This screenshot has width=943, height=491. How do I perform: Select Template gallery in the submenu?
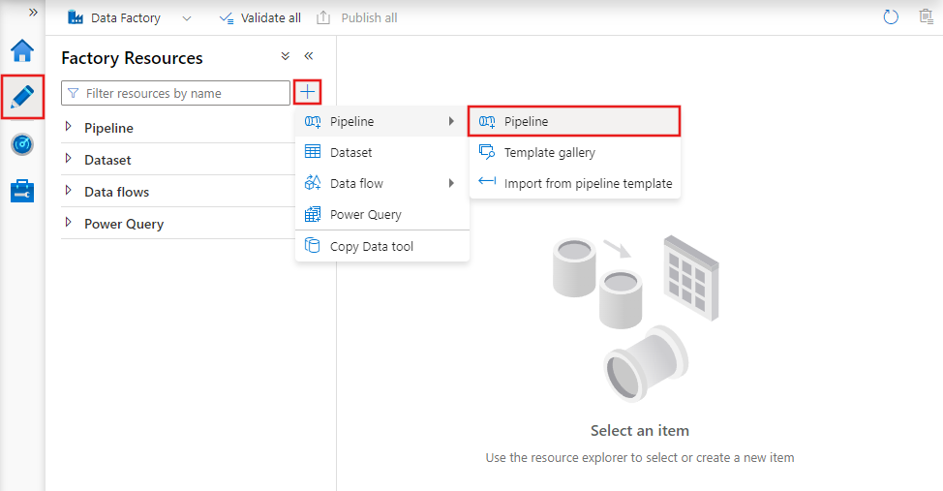pyautogui.click(x=574, y=152)
